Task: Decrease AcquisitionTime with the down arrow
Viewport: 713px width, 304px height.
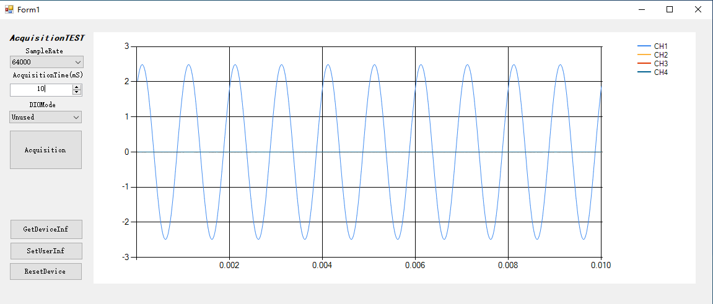Action: point(77,92)
